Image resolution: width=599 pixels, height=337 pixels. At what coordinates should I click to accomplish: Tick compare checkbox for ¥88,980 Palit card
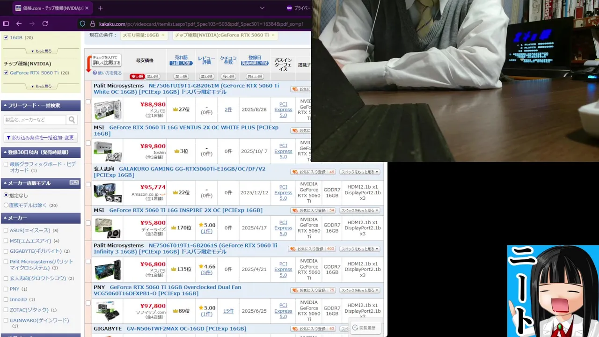pyautogui.click(x=88, y=102)
